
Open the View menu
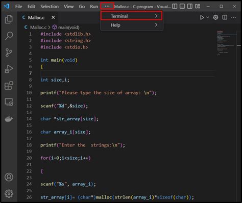pos(69,7)
